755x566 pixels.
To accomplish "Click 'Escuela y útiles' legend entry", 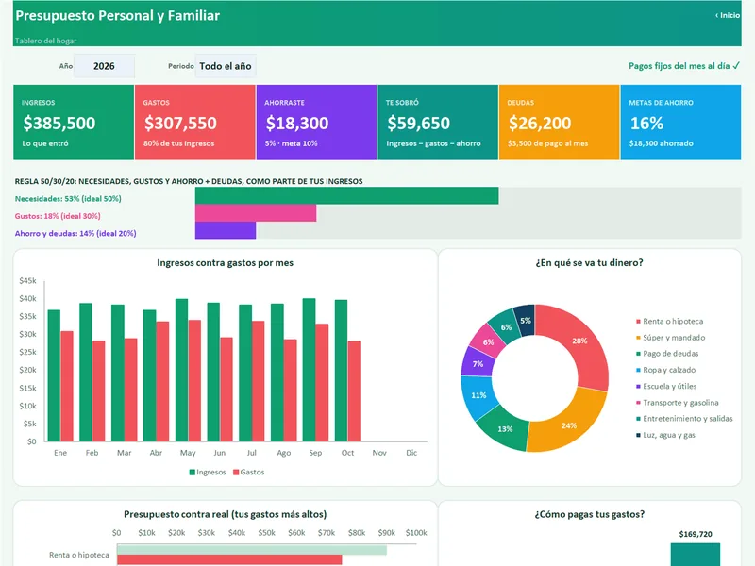I will tap(666, 386).
